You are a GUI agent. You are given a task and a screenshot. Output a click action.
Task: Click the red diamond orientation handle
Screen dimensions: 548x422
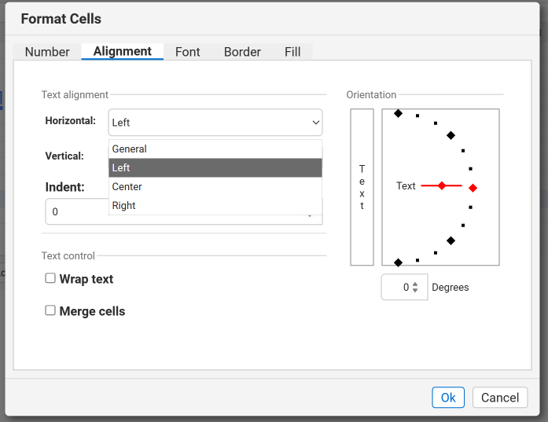tap(473, 188)
